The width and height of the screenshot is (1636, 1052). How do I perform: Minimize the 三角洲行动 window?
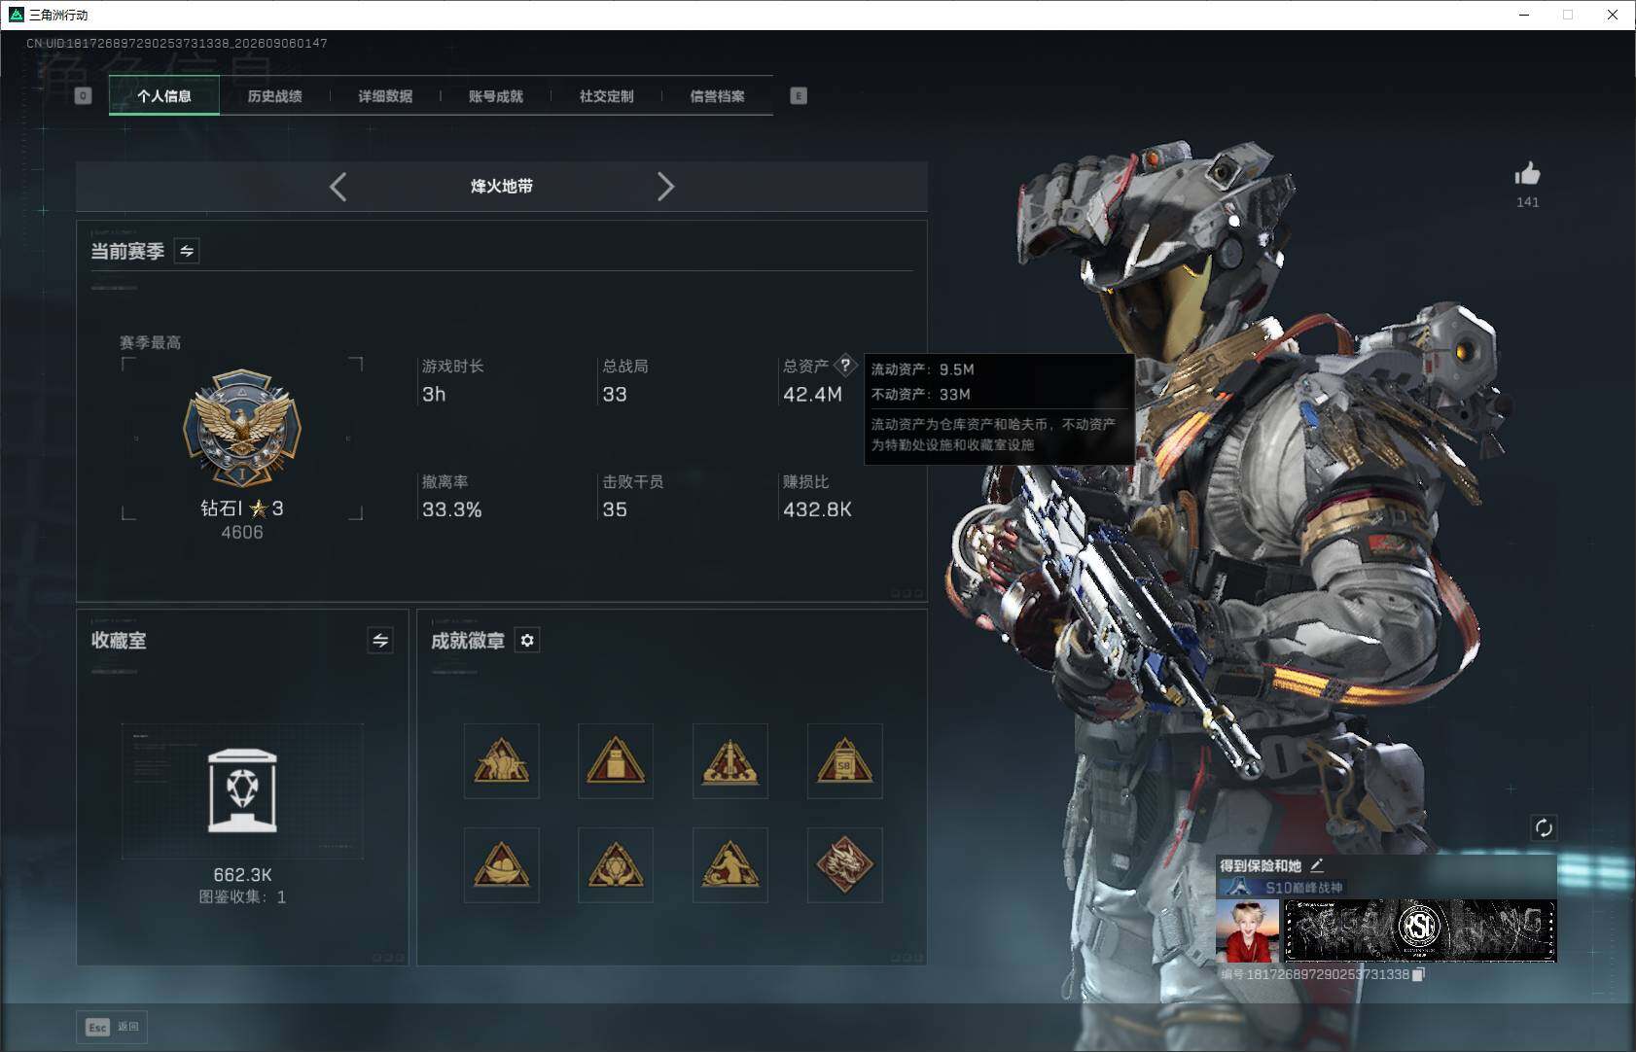point(1524,15)
